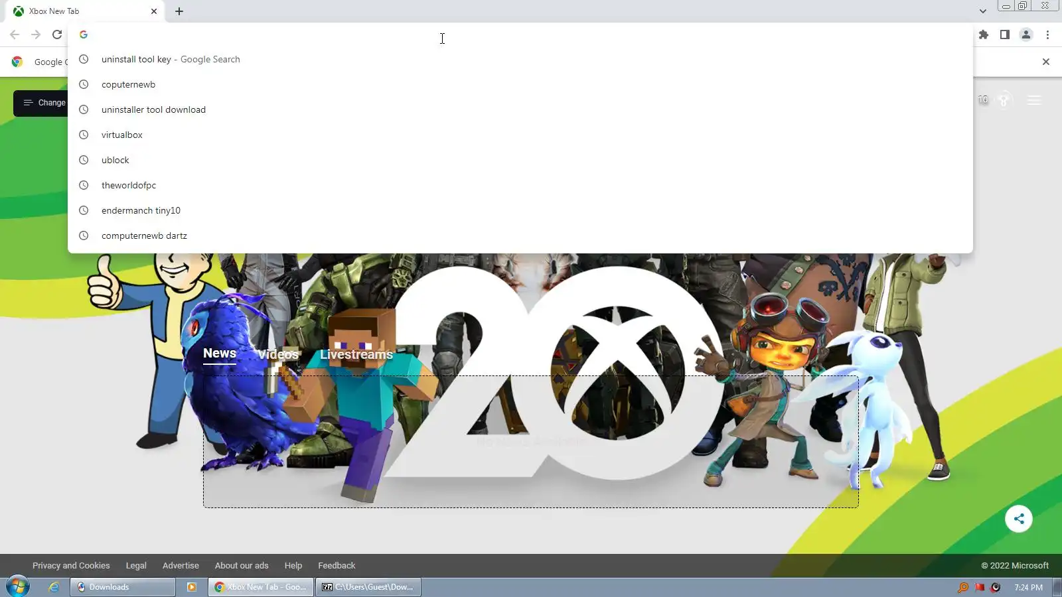Viewport: 1062px width, 597px height.
Task: Open the 7-Zip C:\Users\Guest taskbar window
Action: click(368, 587)
